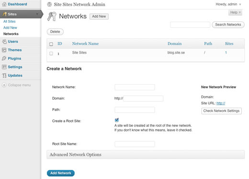
Task: Uncheck the Create a Root Site checkbox
Action: [x=117, y=120]
